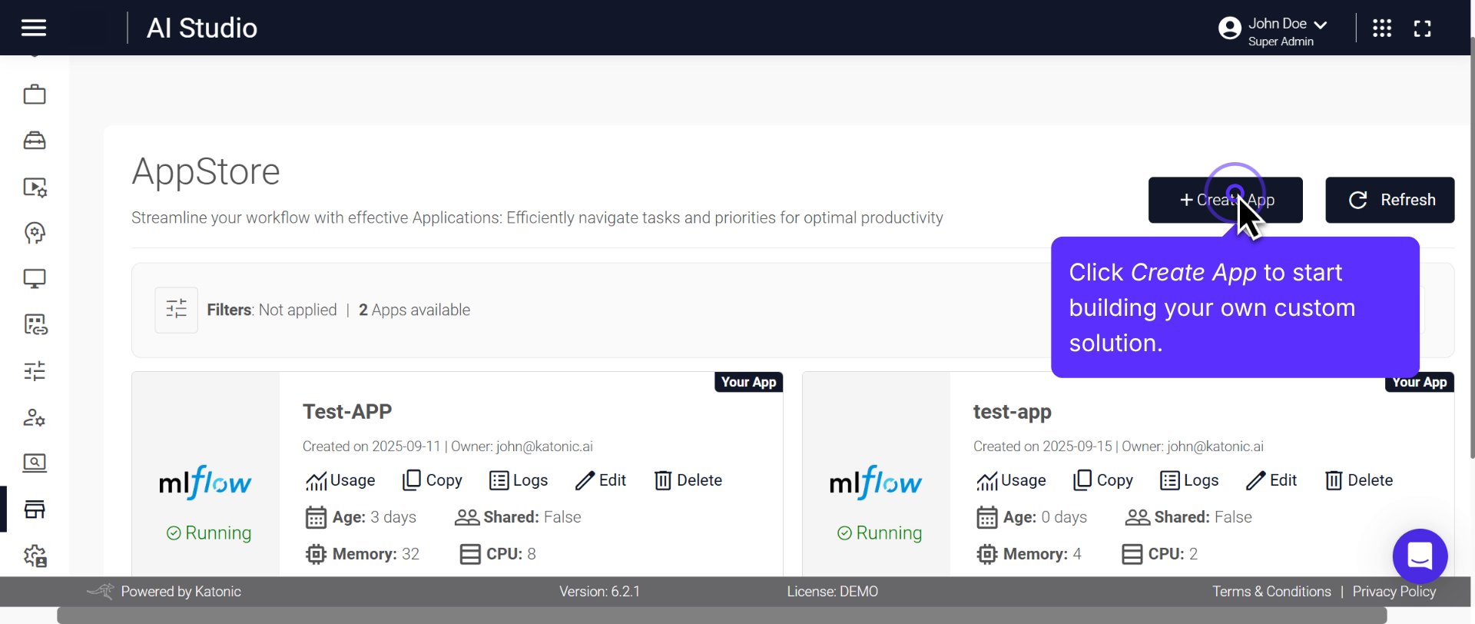
Task: Open Logs for Test-APP
Action: pos(519,480)
